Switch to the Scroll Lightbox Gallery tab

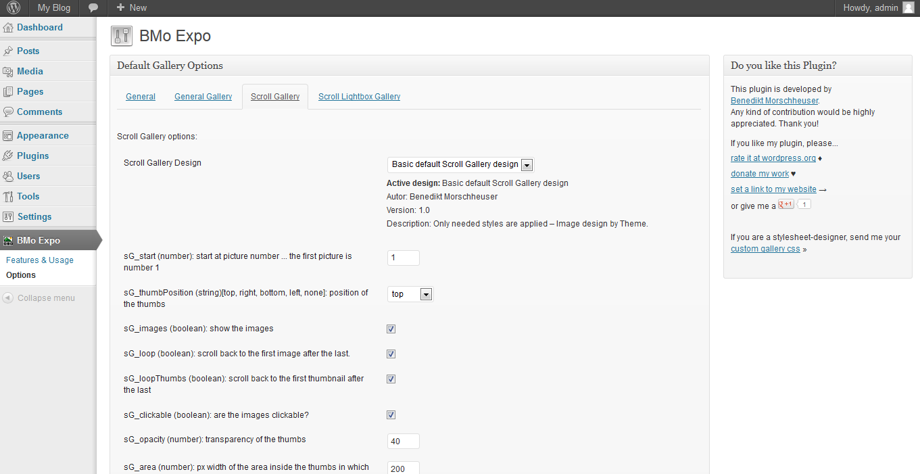[x=359, y=97]
